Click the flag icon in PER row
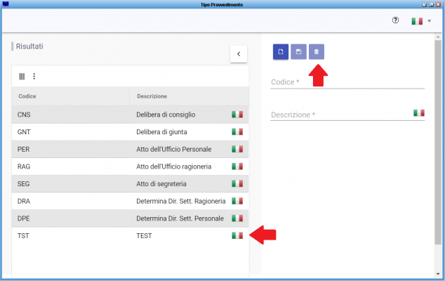Viewport: 445px width, 281px height. pyautogui.click(x=237, y=149)
